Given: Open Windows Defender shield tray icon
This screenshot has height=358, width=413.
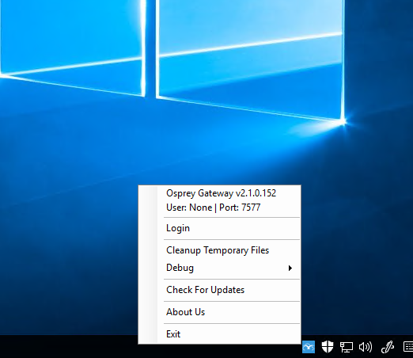Looking at the screenshot, I should [x=328, y=347].
